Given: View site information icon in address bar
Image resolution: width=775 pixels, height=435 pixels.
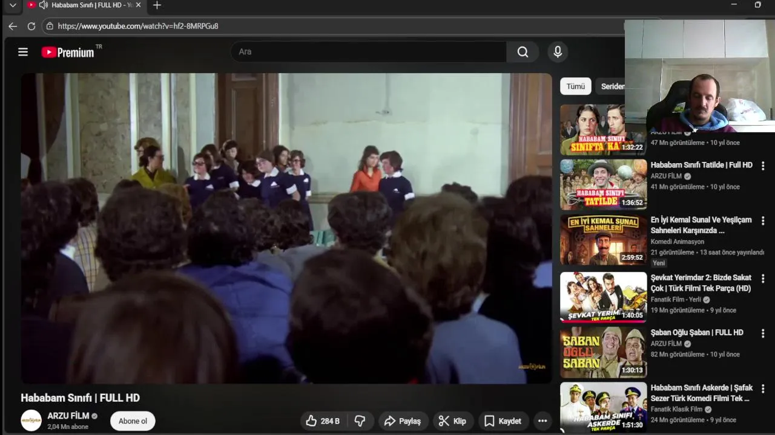Looking at the screenshot, I should click(x=50, y=26).
